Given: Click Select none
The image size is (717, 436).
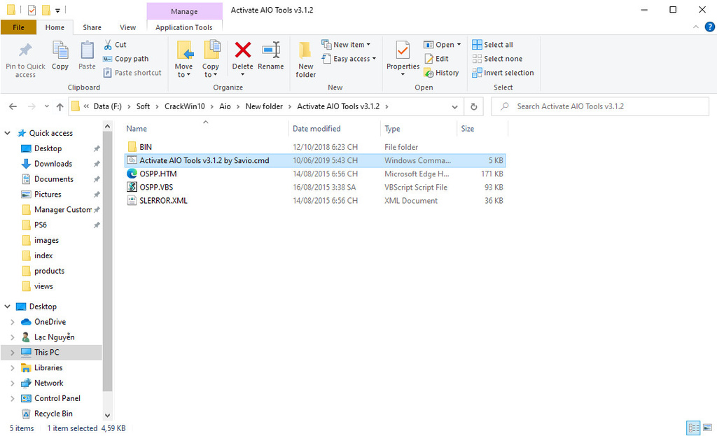Looking at the screenshot, I should [498, 59].
